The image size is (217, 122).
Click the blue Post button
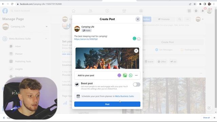(x=107, y=104)
